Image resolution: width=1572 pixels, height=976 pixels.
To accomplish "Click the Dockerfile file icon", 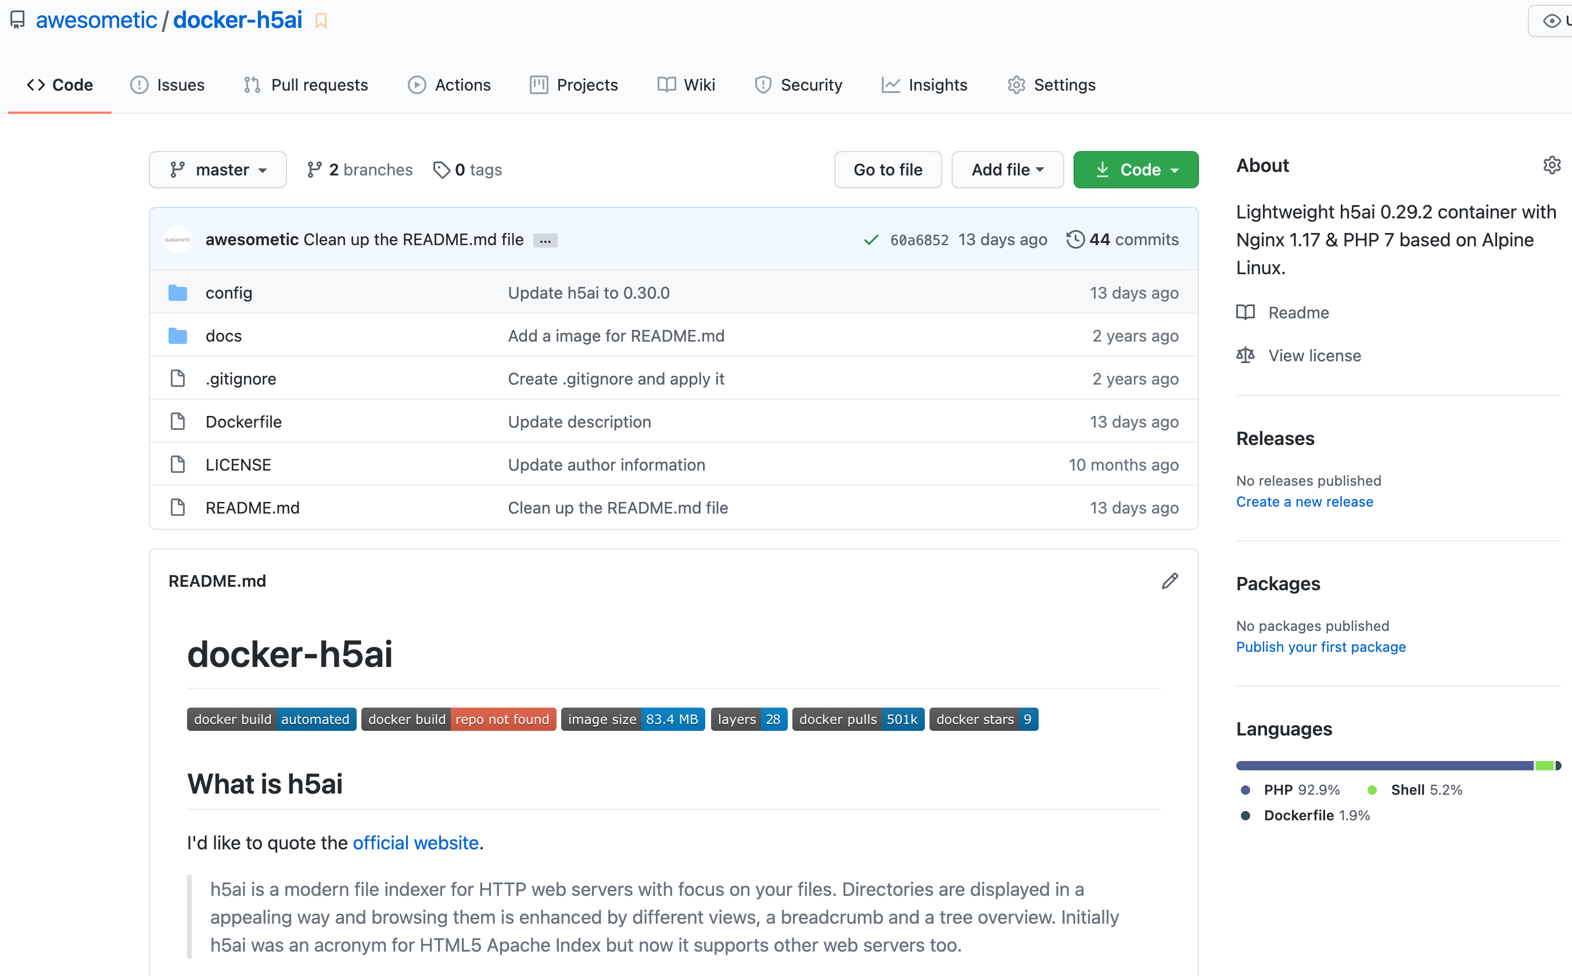I will click(x=177, y=422).
